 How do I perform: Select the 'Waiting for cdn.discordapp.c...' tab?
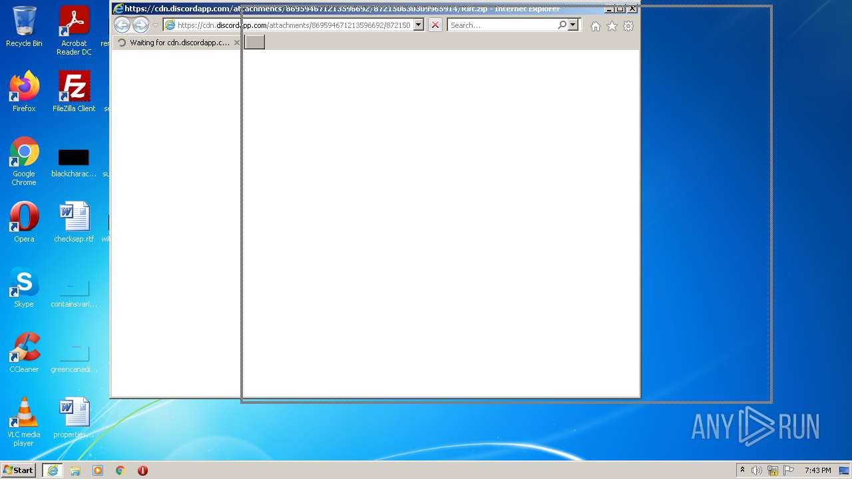[176, 43]
